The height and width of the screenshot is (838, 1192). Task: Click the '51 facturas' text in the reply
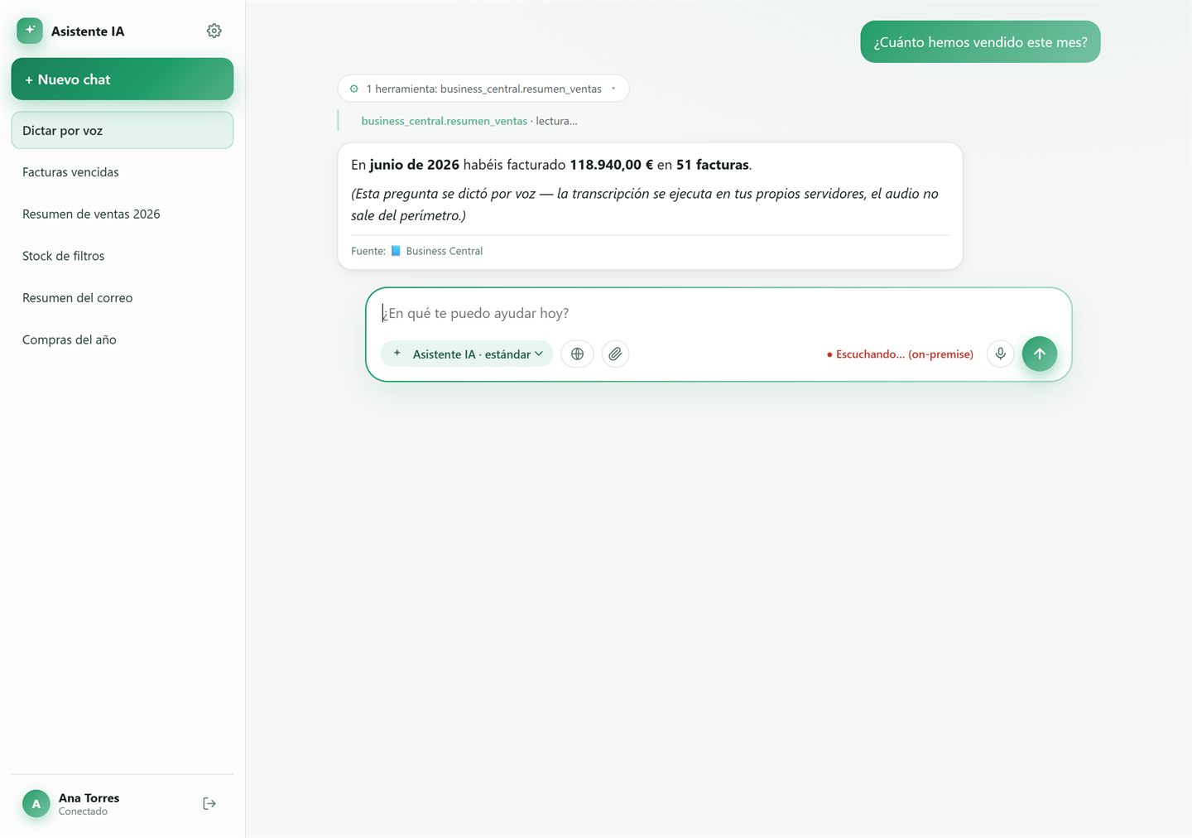tap(712, 165)
